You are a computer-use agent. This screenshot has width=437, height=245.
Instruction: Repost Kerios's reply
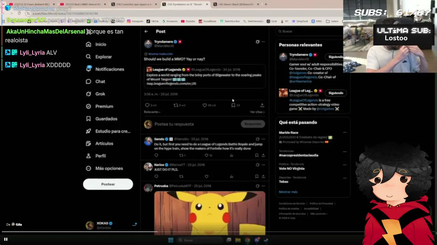pos(181,177)
